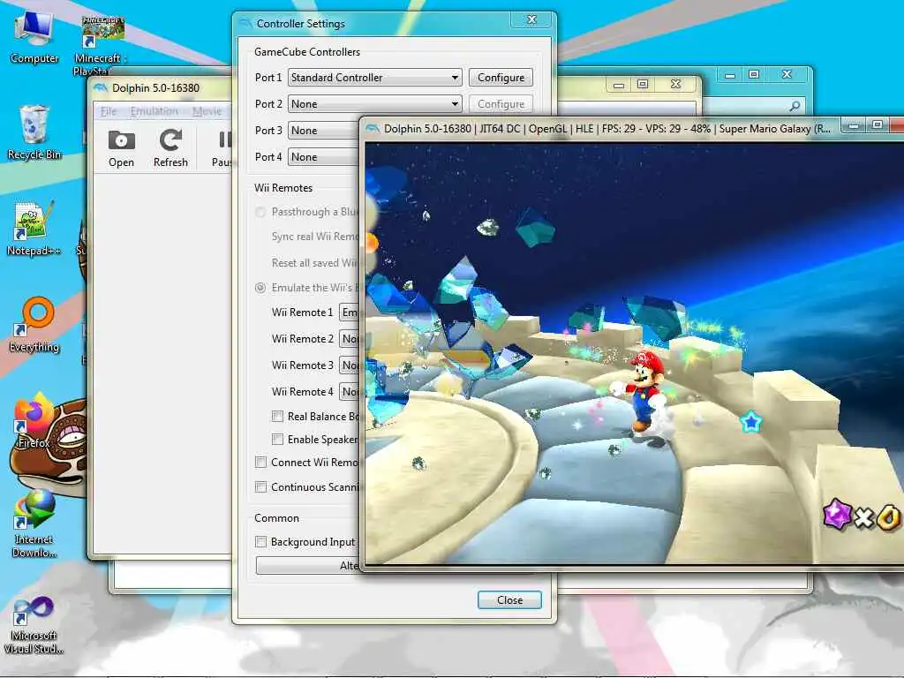This screenshot has width=904, height=678.
Task: Toggle Continuous Scanning checkbox
Action: pos(260,487)
